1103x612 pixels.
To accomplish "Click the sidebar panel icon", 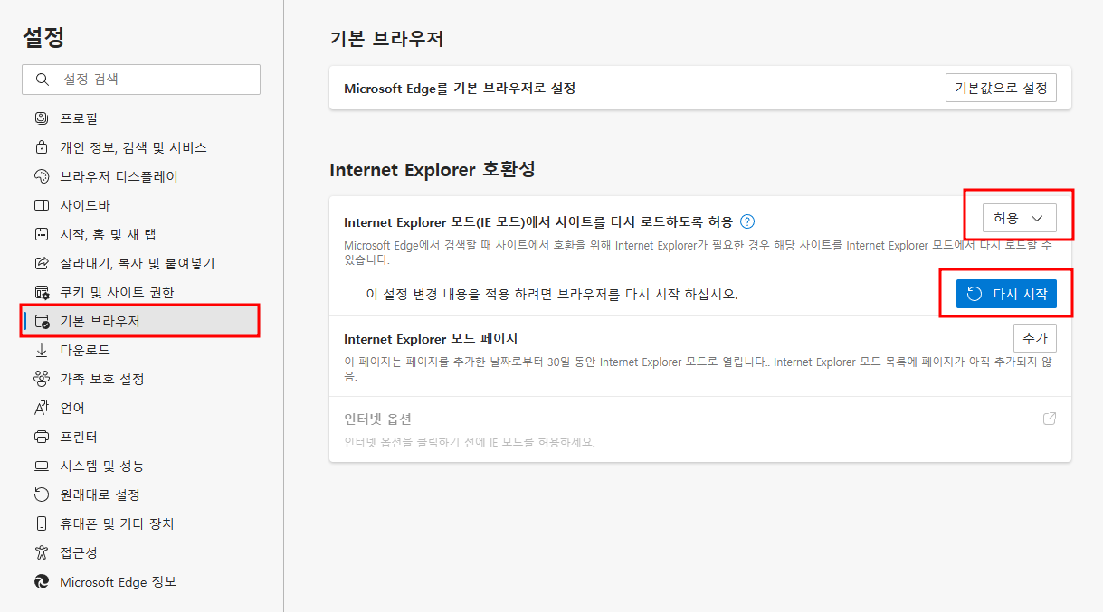I will tap(41, 205).
